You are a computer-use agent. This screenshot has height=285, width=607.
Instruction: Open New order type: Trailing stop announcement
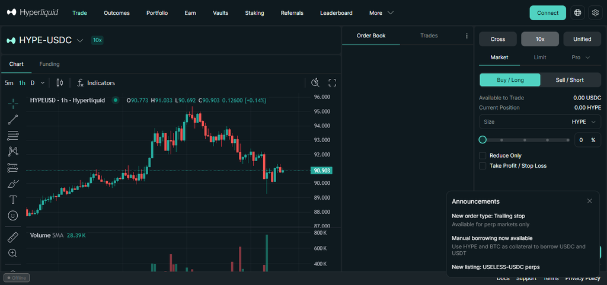[x=488, y=216]
